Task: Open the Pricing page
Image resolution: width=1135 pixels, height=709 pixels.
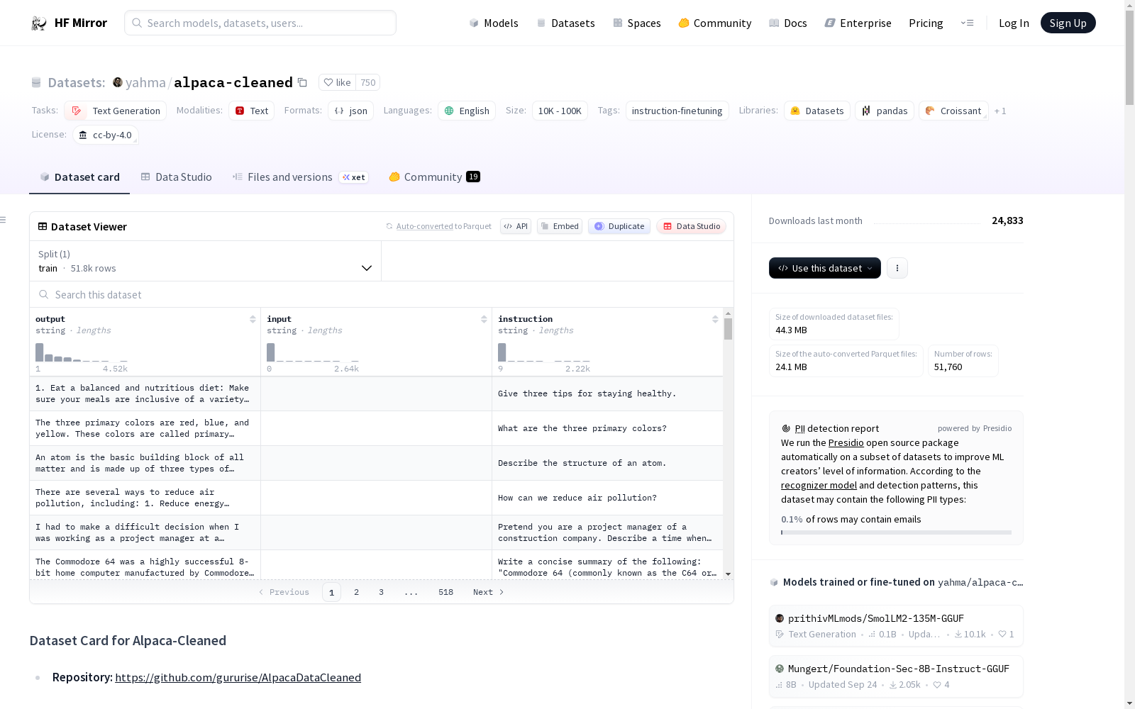Action: coord(926,23)
